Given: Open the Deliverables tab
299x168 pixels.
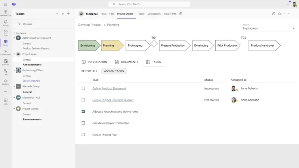Looking at the screenshot, I should (154, 14).
